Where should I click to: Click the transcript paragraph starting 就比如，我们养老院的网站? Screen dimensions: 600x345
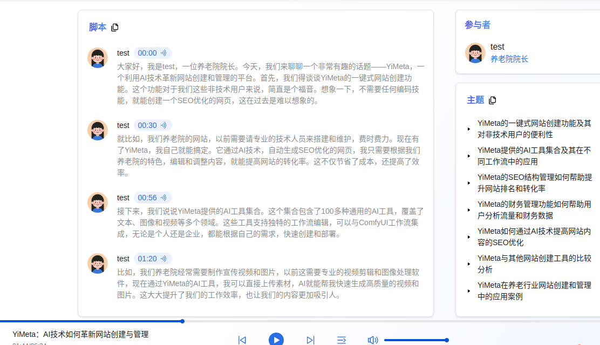(268, 156)
